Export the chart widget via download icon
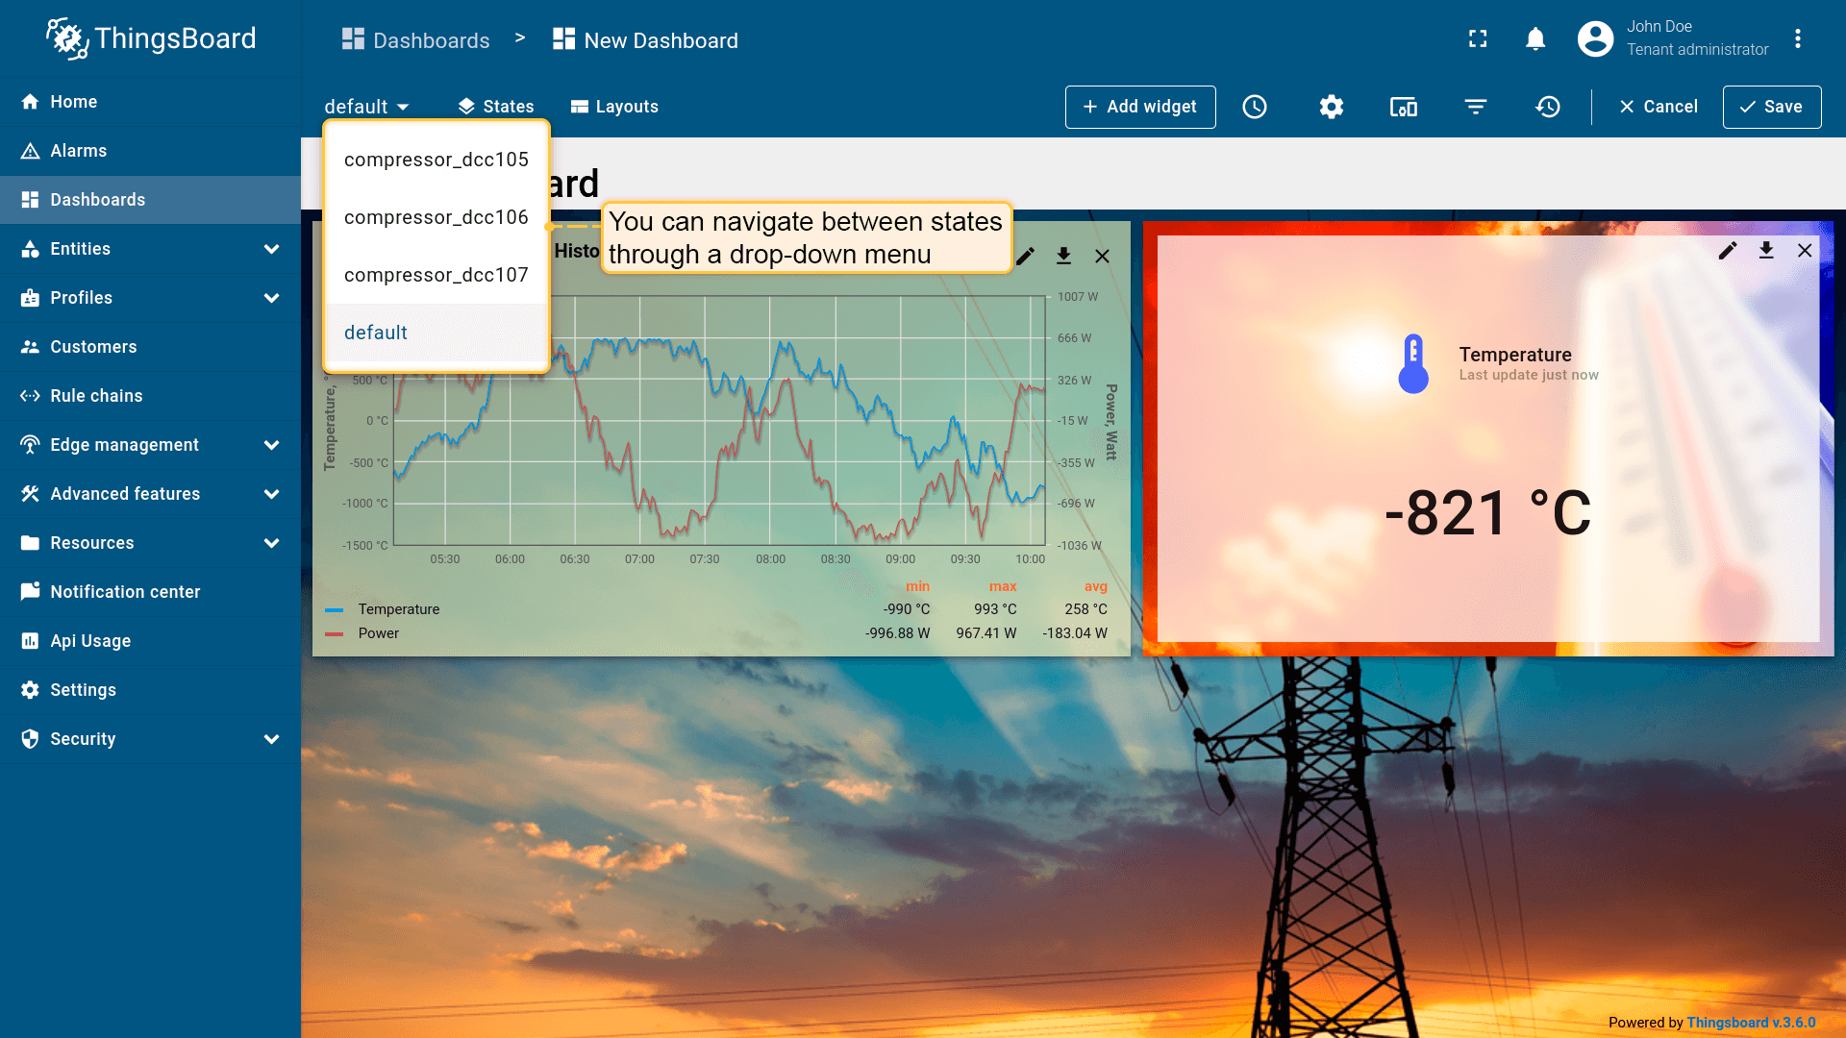Viewport: 1846px width, 1038px height. click(x=1063, y=256)
